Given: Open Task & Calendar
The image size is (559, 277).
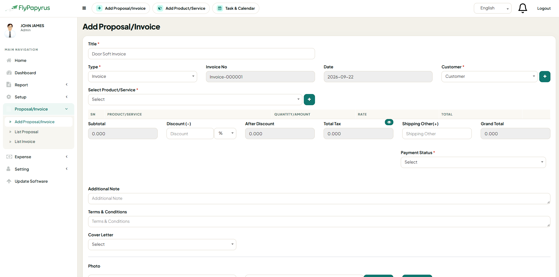Looking at the screenshot, I should tap(236, 8).
